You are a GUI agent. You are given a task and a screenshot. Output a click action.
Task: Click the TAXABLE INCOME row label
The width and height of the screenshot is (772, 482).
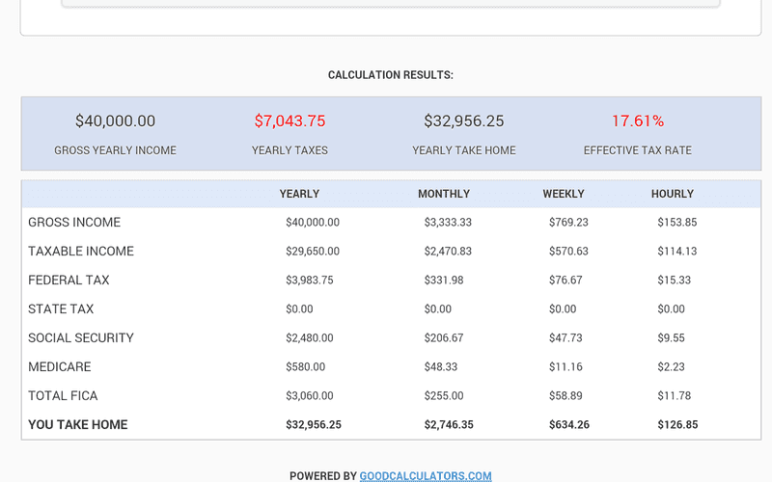(x=81, y=252)
